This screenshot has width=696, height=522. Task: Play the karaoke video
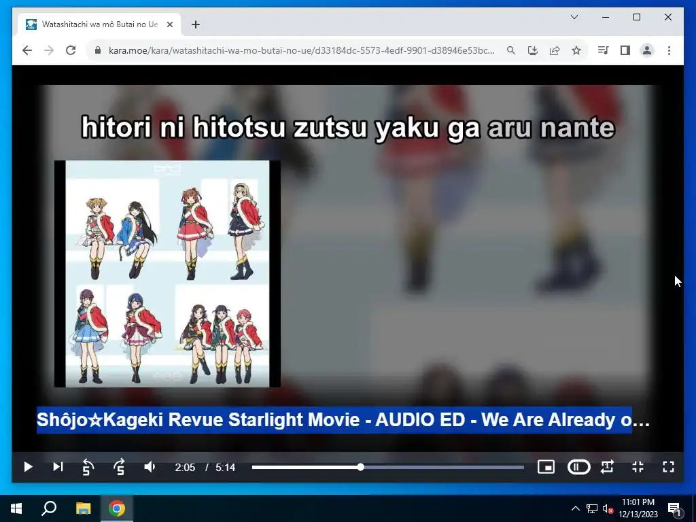click(x=27, y=467)
